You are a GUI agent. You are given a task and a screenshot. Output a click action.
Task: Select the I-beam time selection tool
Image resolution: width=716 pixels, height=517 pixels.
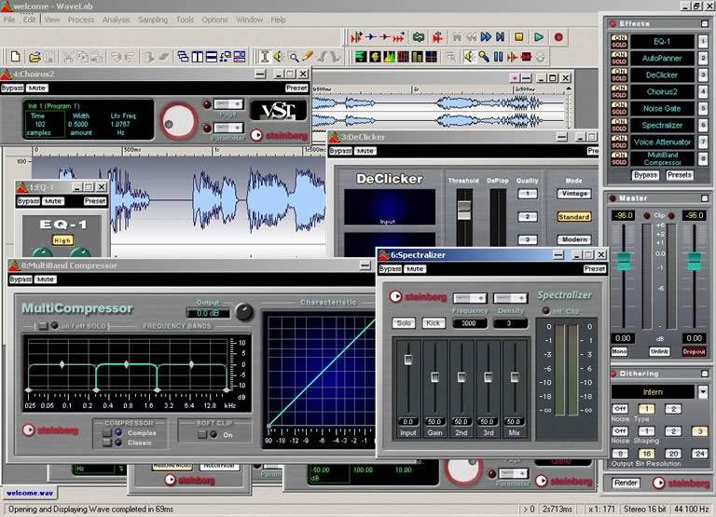pos(265,57)
